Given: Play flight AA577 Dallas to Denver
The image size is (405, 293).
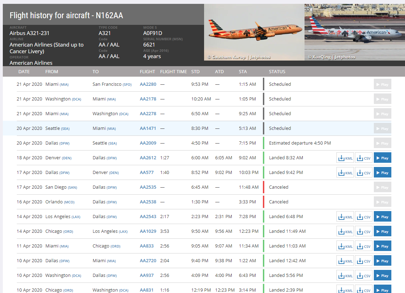Looking at the screenshot, I should tap(383, 173).
